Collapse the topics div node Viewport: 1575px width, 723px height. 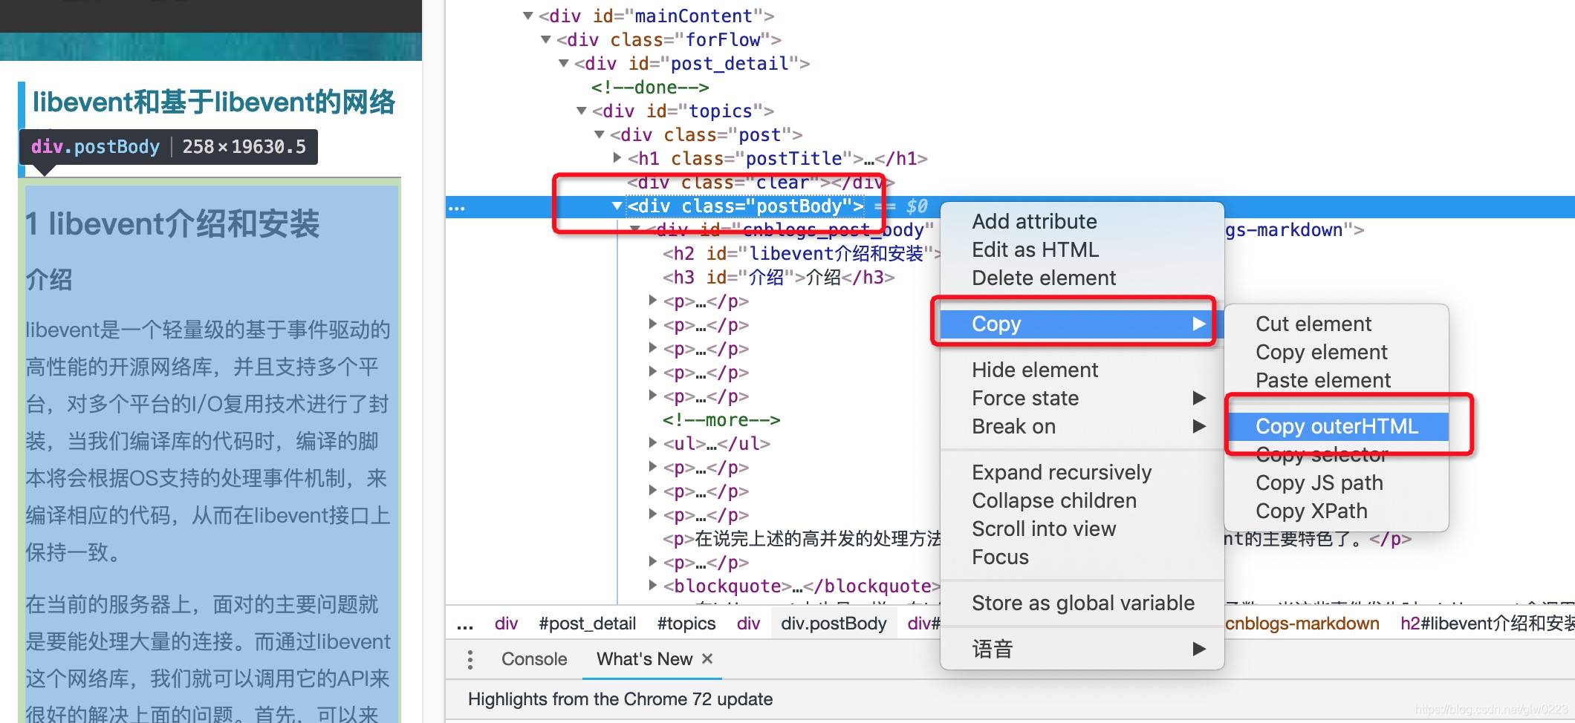(582, 111)
